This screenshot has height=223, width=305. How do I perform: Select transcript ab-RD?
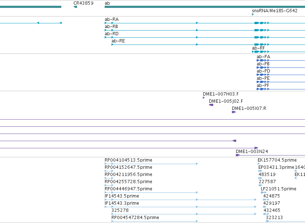click(112, 34)
